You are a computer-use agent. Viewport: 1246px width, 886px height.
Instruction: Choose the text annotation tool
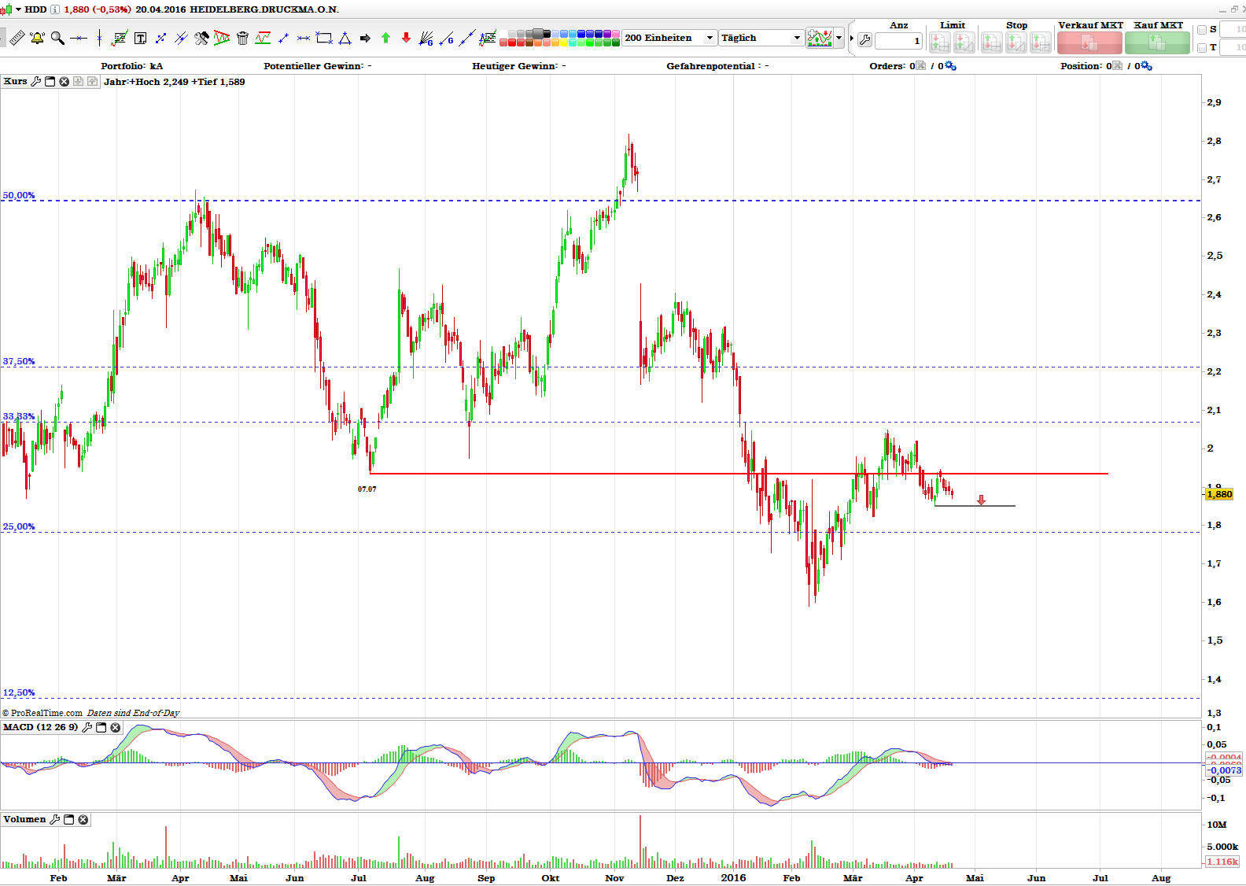click(141, 38)
